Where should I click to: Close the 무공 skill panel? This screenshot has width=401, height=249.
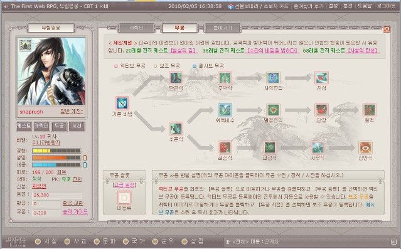[x=387, y=29]
